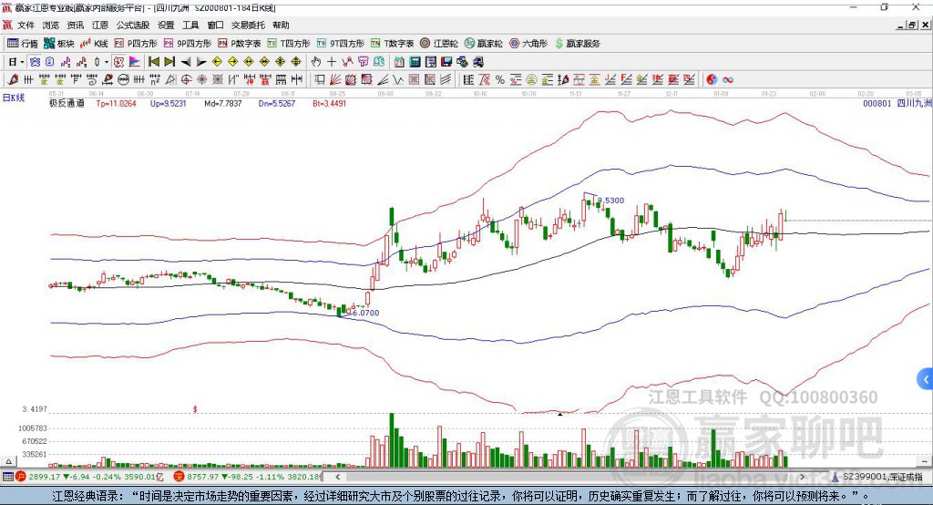The width and height of the screenshot is (933, 505).
Task: Click the 极反通道 indicator name
Action: point(67,103)
